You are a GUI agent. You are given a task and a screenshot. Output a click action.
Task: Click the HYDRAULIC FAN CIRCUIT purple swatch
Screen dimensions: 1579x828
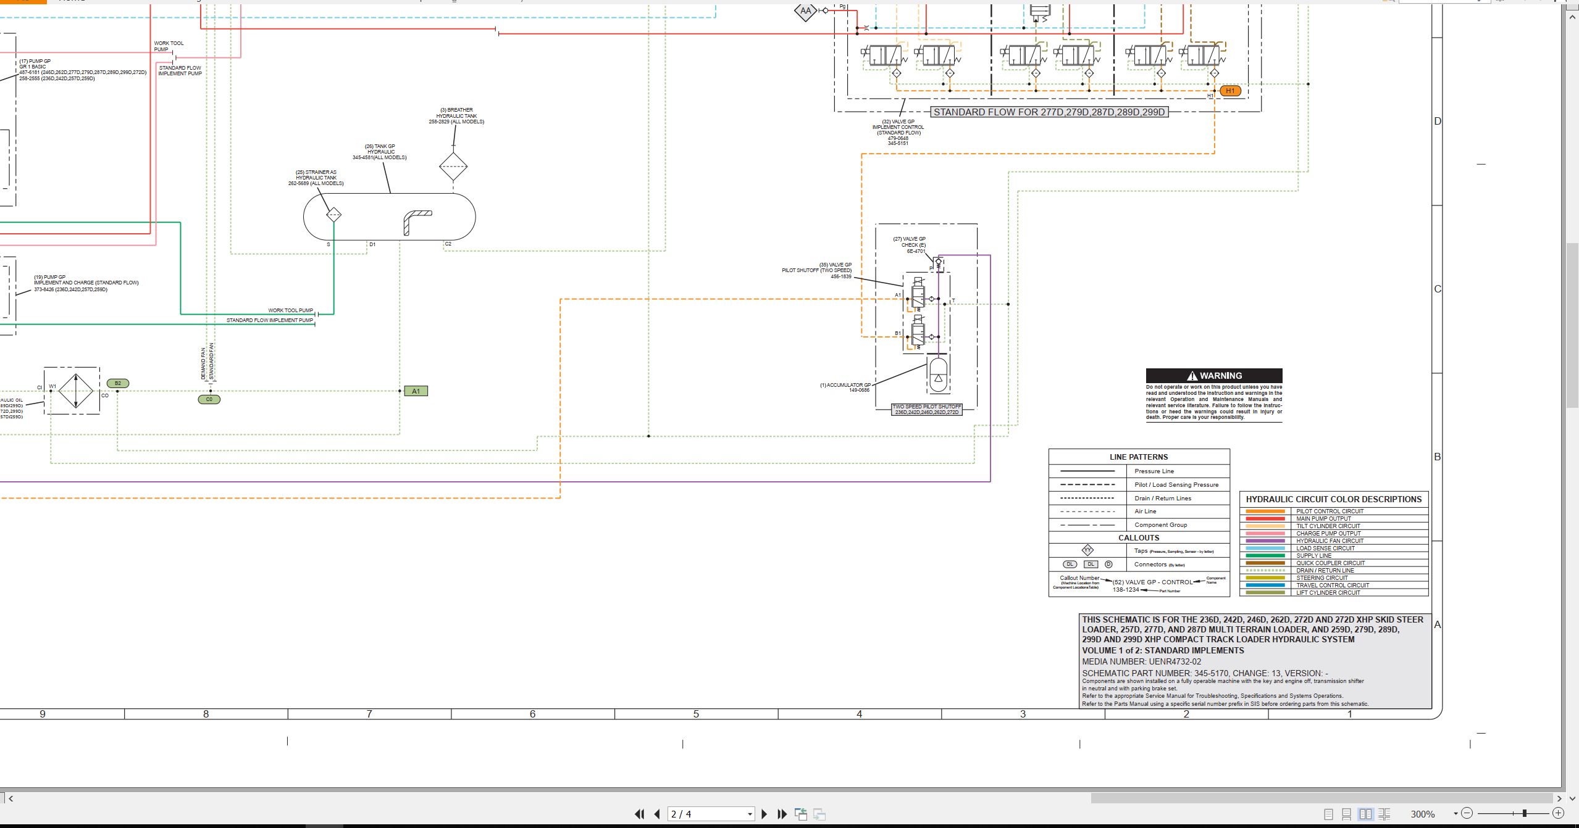[1265, 541]
